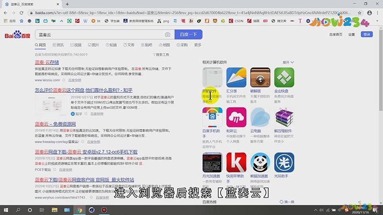
Task: Open the Windows Start menu
Action: pos(6,210)
